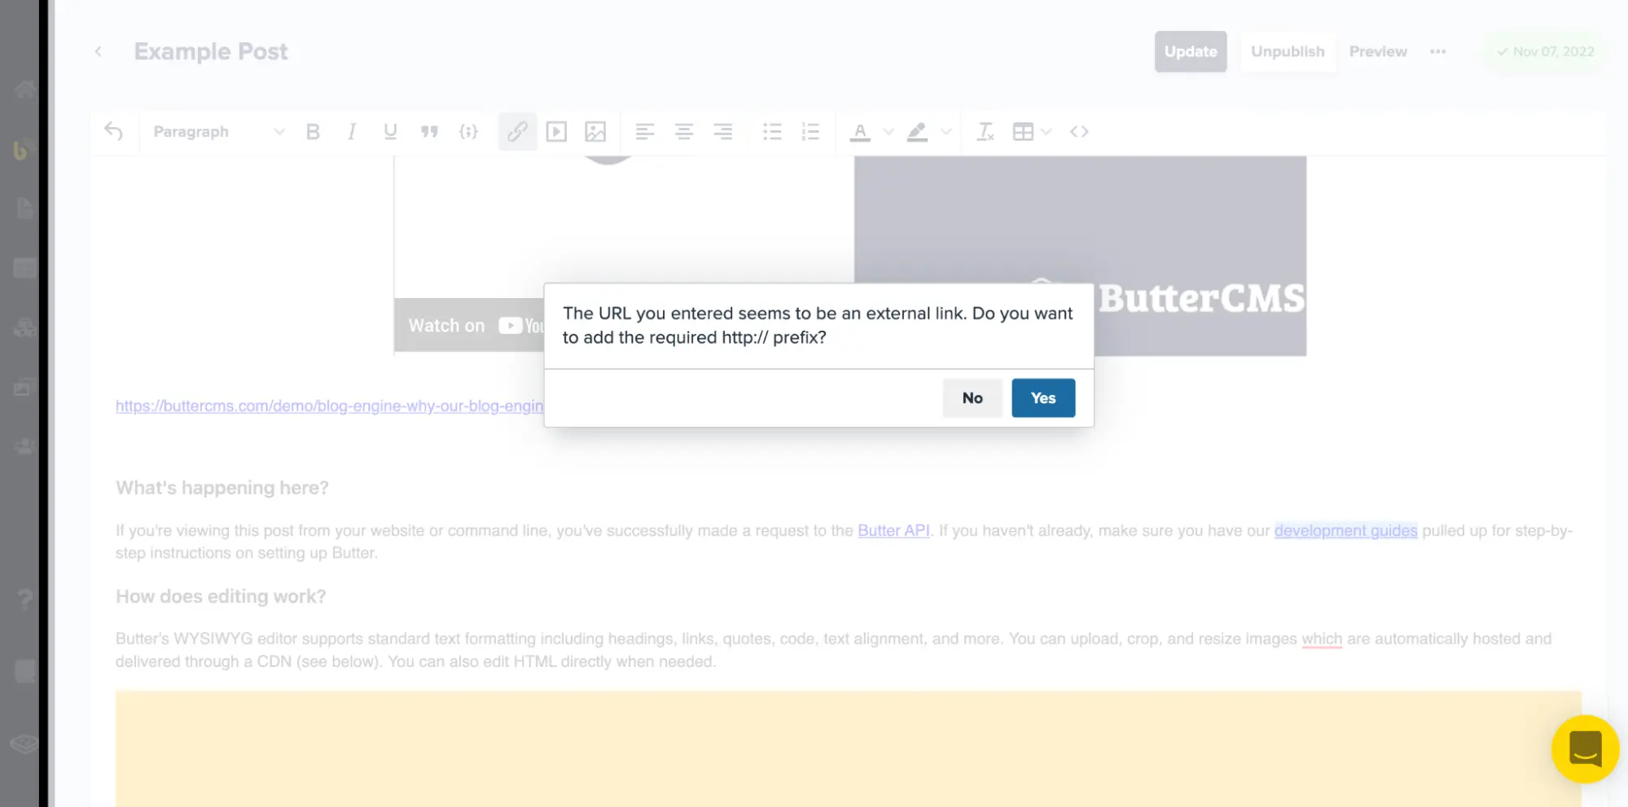
Task: Open the chat support widget
Action: tap(1585, 749)
